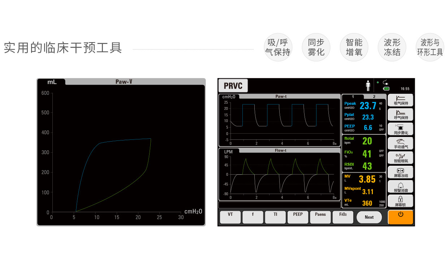Click the battery status indicator
The image size is (448, 259).
[x=386, y=89]
